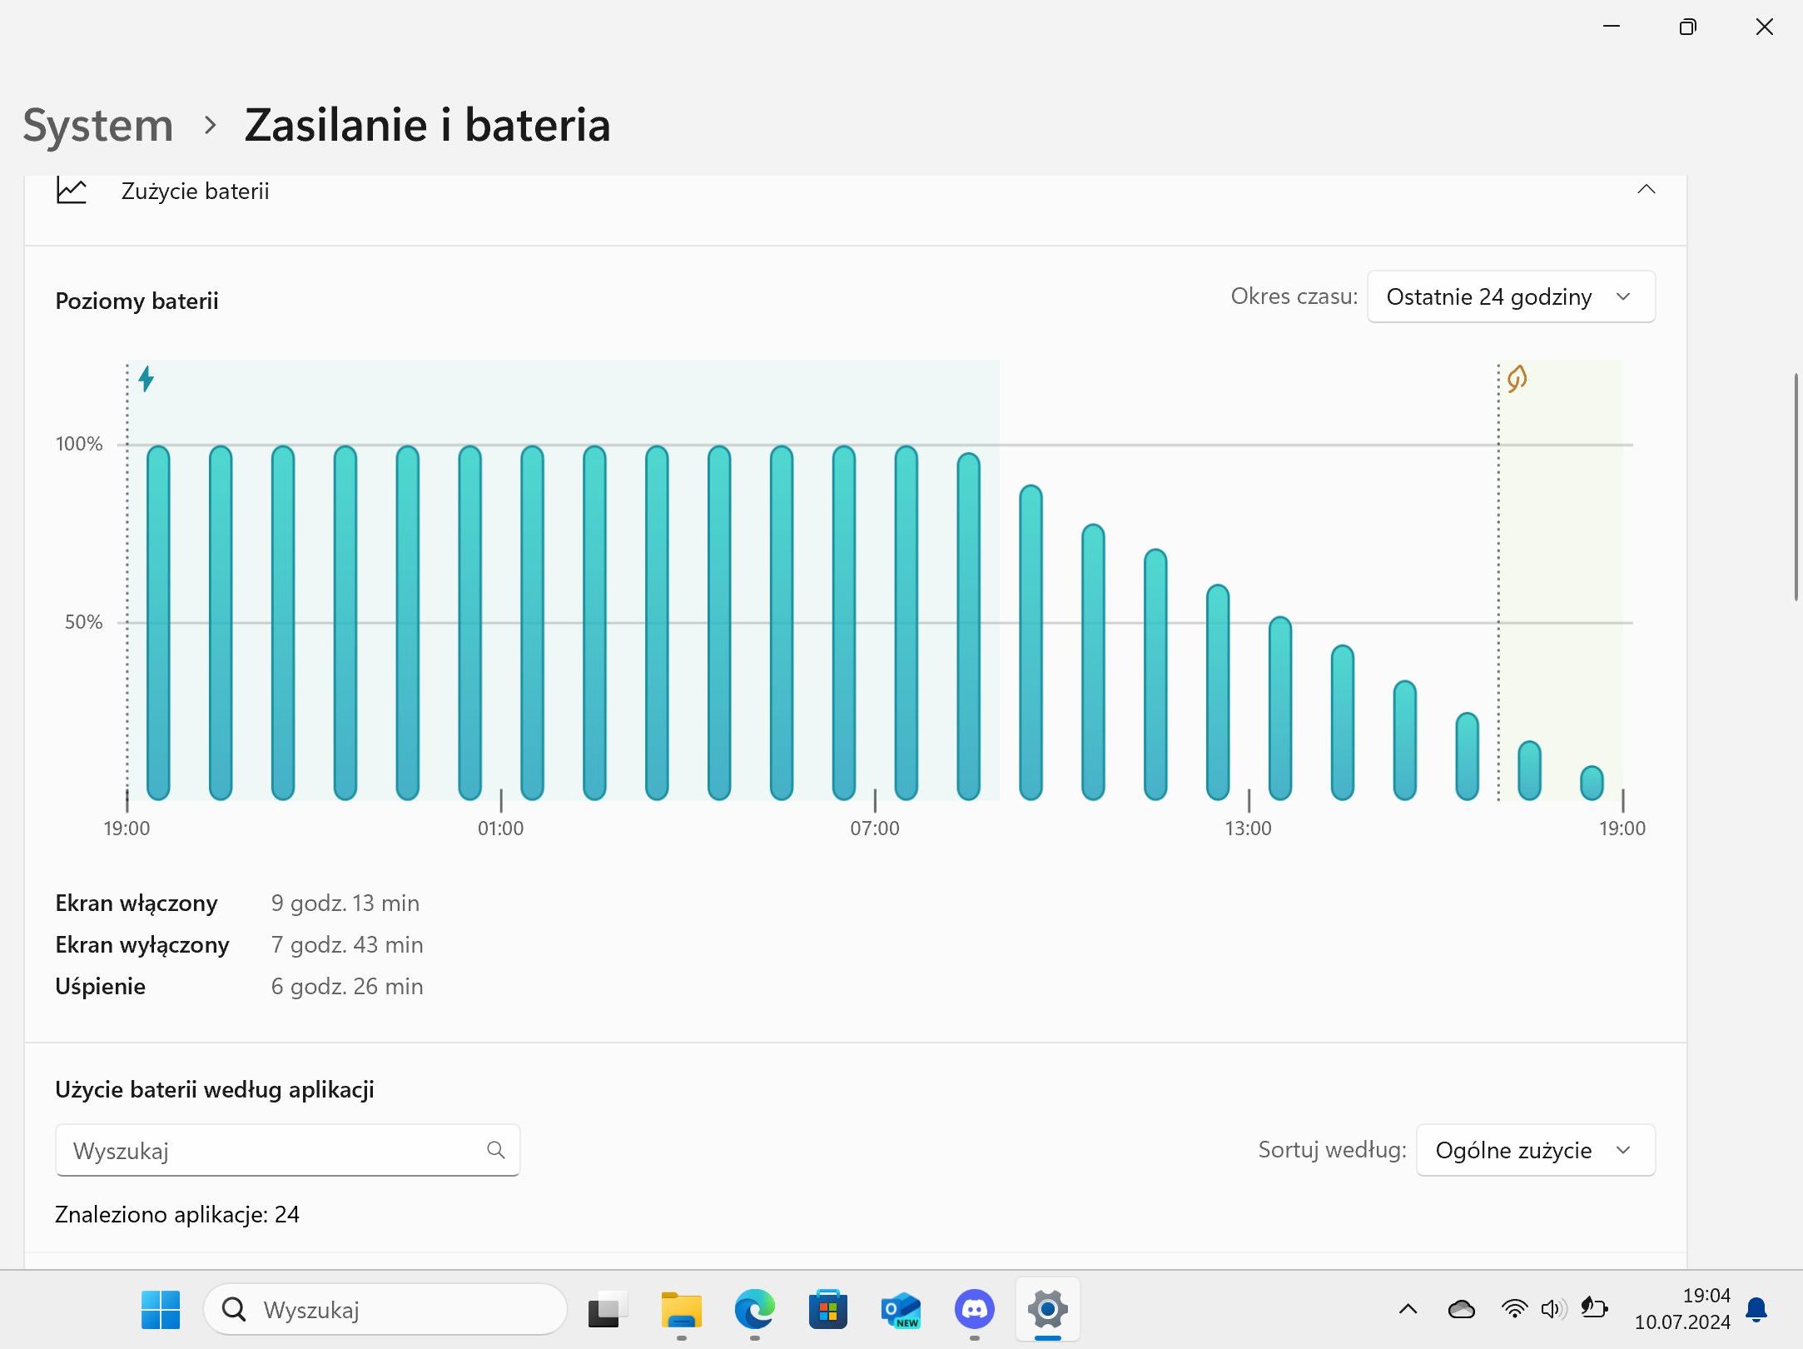The width and height of the screenshot is (1803, 1349).
Task: Open Wi-Fi network tray icon
Action: click(x=1514, y=1310)
